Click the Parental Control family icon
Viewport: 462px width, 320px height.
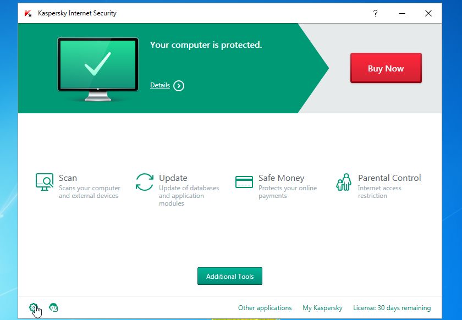(344, 182)
